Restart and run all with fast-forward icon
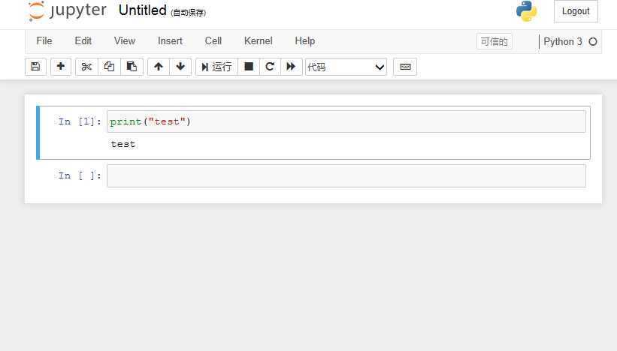 [291, 67]
